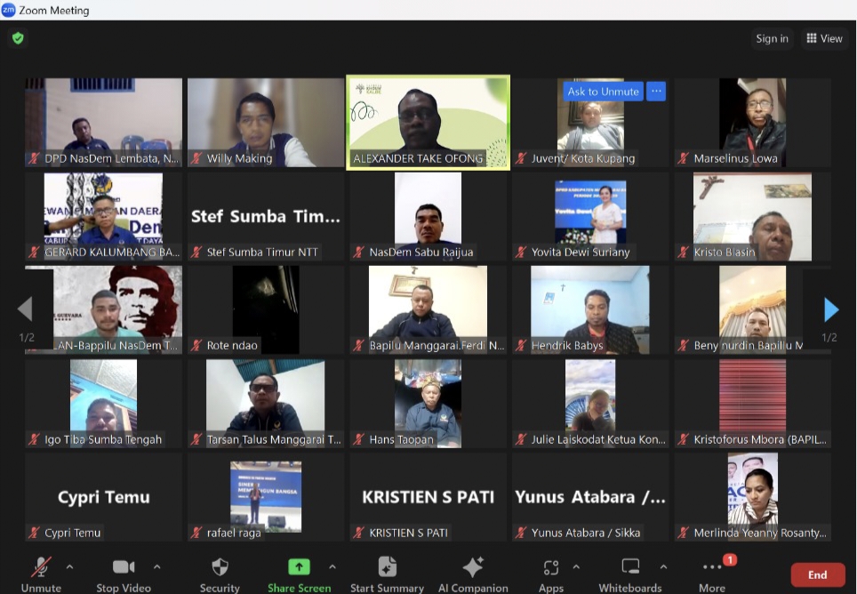Open Whiteboards from the toolbar
This screenshot has height=594, width=857.
(x=630, y=567)
